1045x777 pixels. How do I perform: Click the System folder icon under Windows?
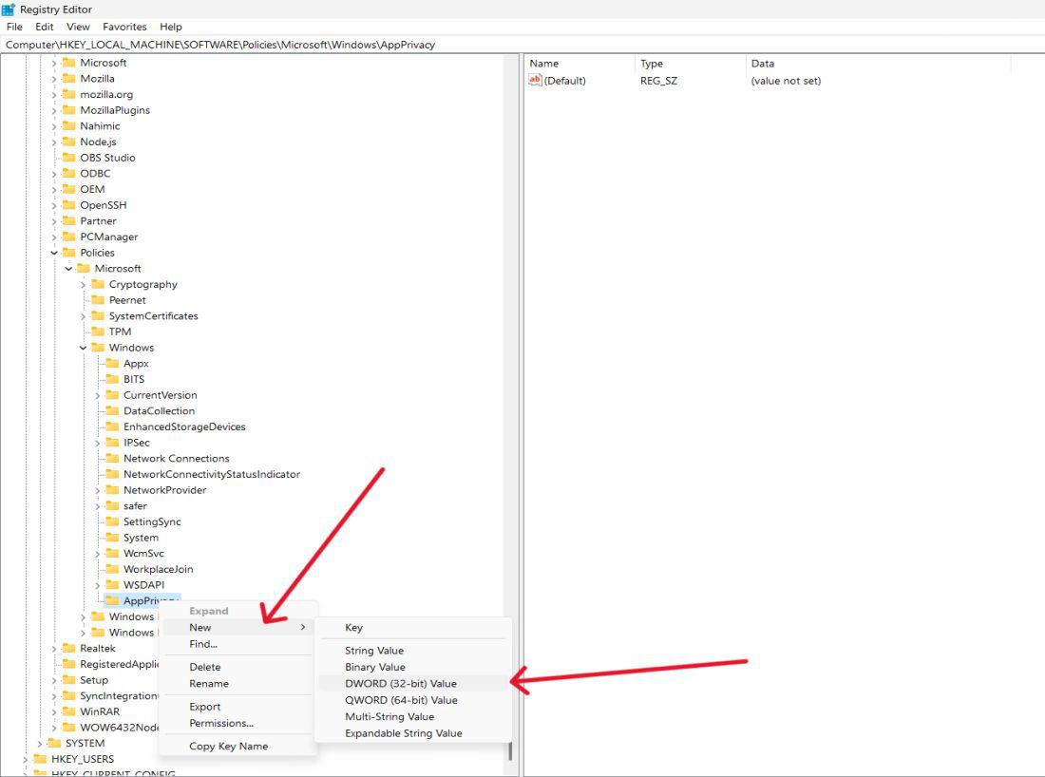click(x=113, y=537)
